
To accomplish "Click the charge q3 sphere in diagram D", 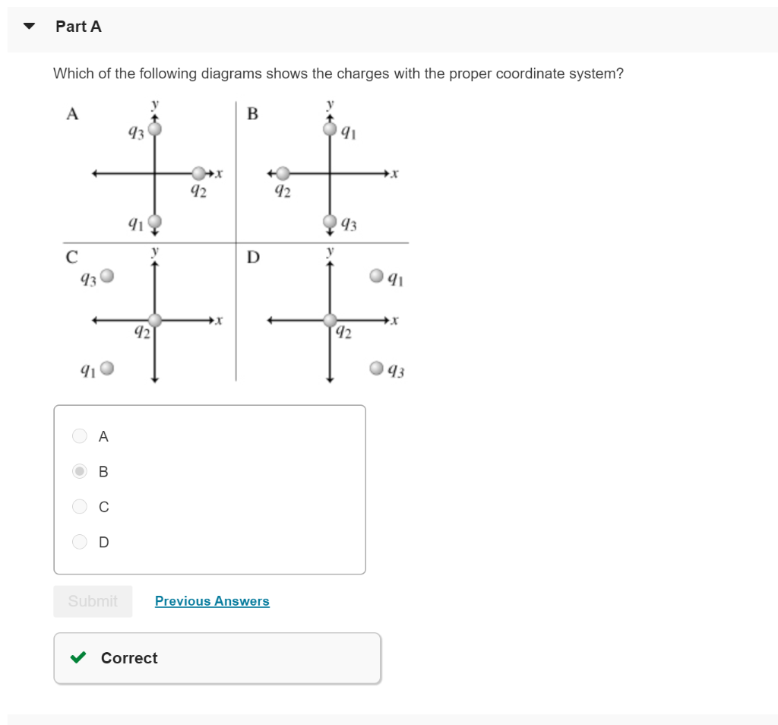I will tap(378, 369).
